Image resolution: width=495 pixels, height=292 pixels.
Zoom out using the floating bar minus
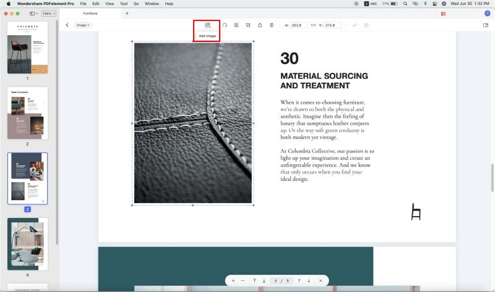click(x=243, y=281)
